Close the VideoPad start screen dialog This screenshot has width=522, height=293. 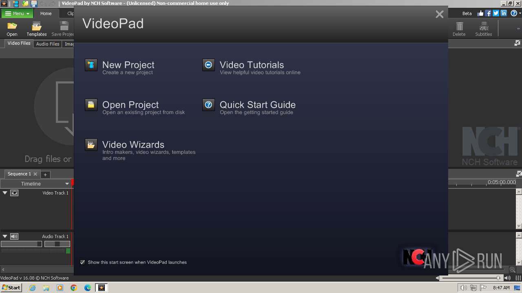click(439, 14)
